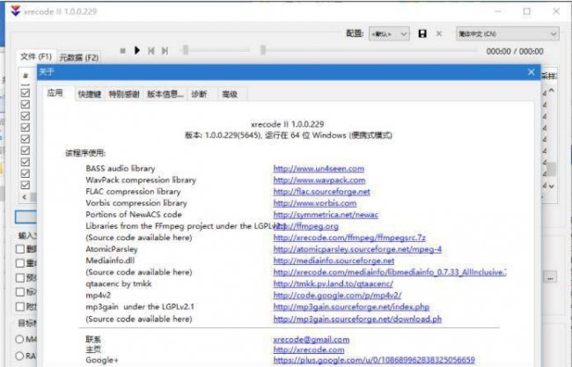Open the libmediainfo source code link
Image resolution: width=572 pixels, height=367 pixels.
click(390, 273)
